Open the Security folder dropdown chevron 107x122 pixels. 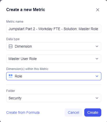[x=97, y=98]
